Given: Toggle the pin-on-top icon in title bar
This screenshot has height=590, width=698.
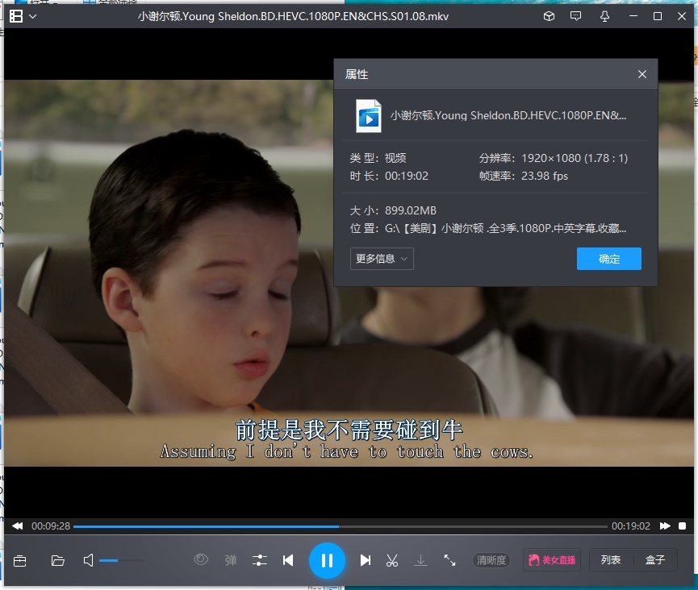Looking at the screenshot, I should (604, 16).
